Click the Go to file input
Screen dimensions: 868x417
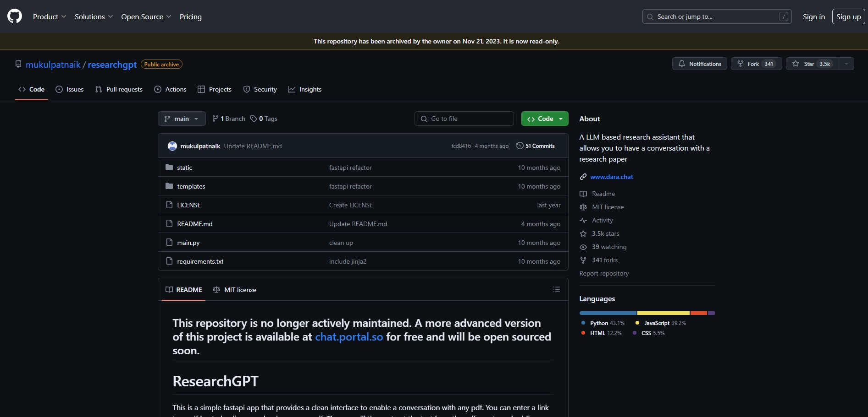point(464,119)
